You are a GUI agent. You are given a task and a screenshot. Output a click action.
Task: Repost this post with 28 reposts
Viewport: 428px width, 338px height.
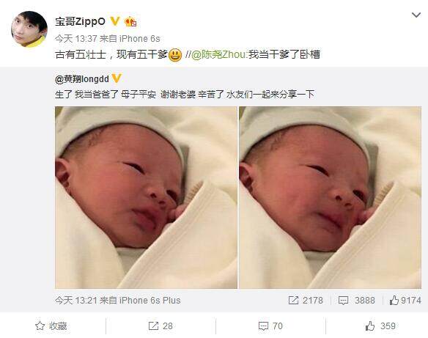tap(160, 326)
